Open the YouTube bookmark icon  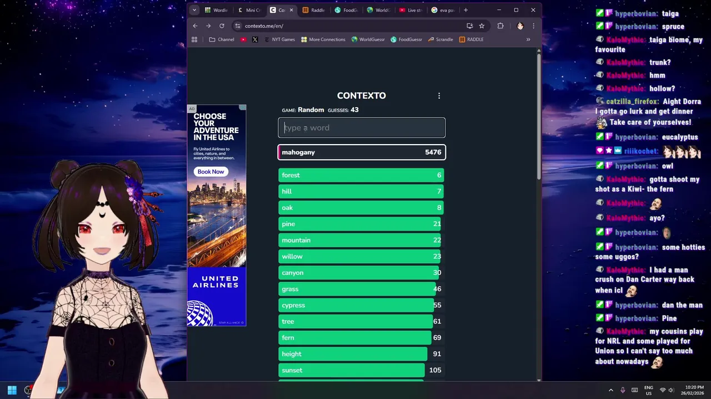pos(243,39)
